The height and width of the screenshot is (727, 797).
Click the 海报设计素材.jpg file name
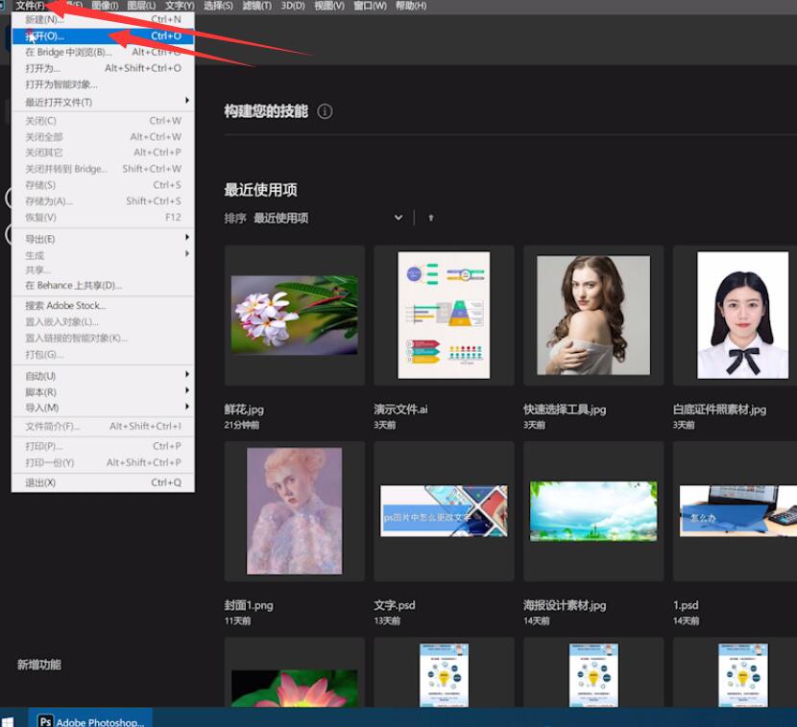[565, 605]
